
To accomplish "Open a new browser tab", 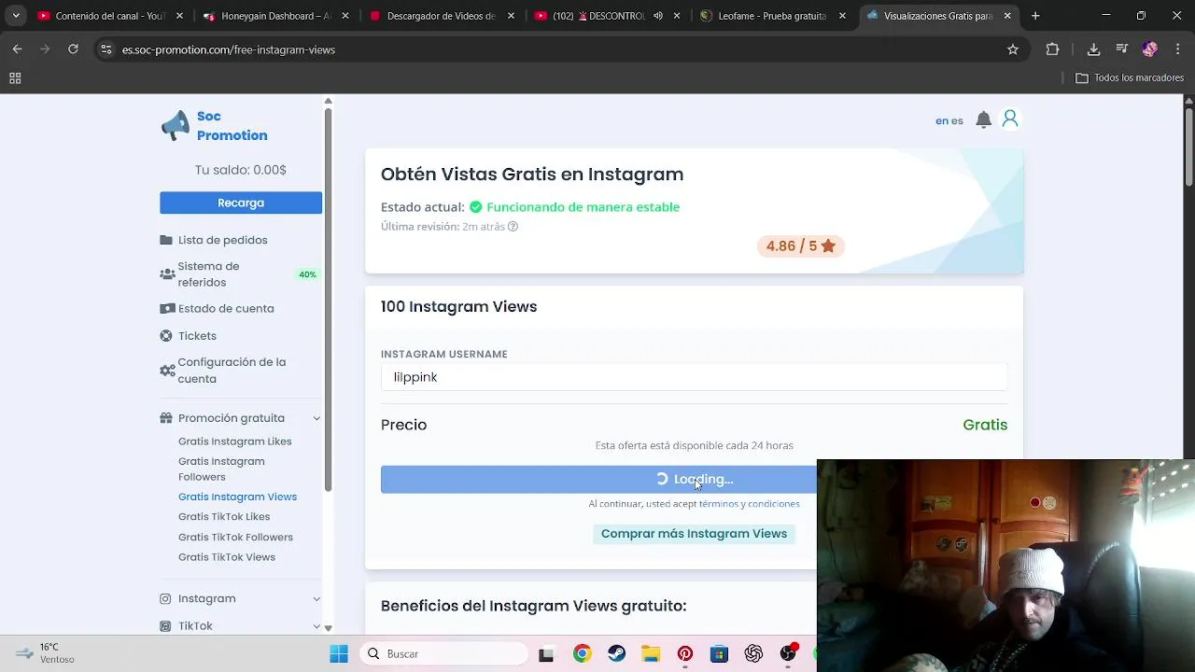I will tap(1035, 16).
